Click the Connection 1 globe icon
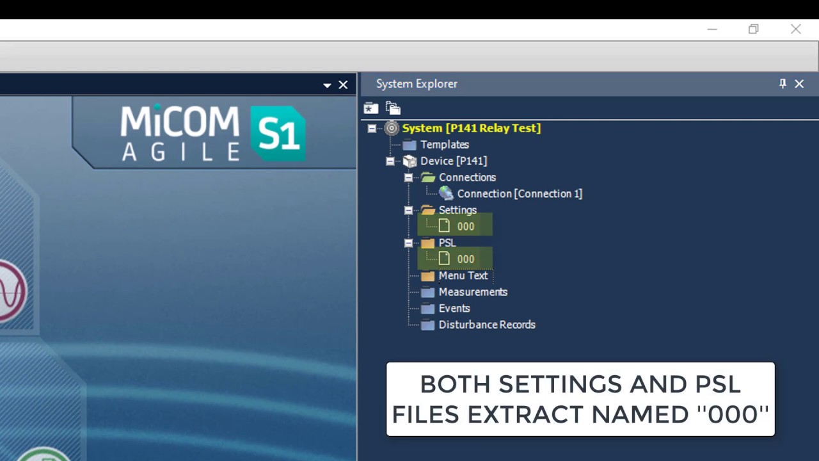Image resolution: width=819 pixels, height=461 pixels. pos(446,193)
